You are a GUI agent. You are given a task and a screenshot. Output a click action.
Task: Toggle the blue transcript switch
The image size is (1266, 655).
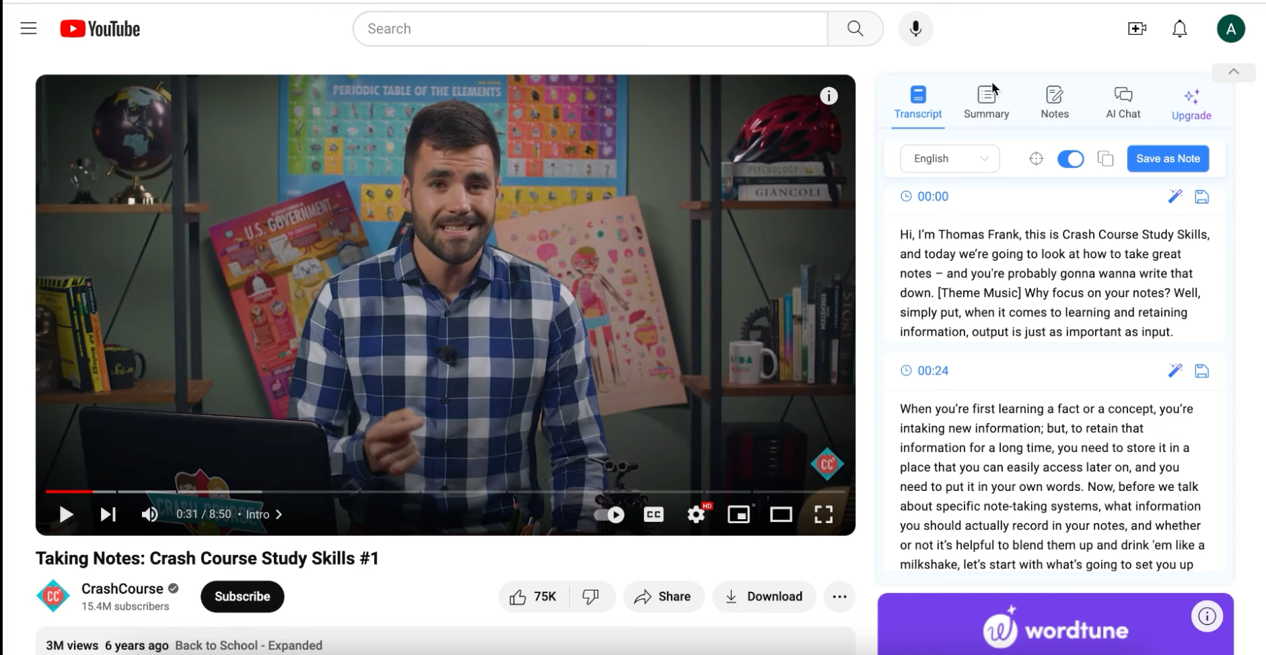point(1070,159)
